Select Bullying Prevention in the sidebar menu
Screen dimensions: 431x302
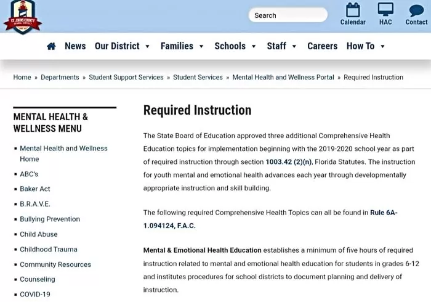coord(50,219)
